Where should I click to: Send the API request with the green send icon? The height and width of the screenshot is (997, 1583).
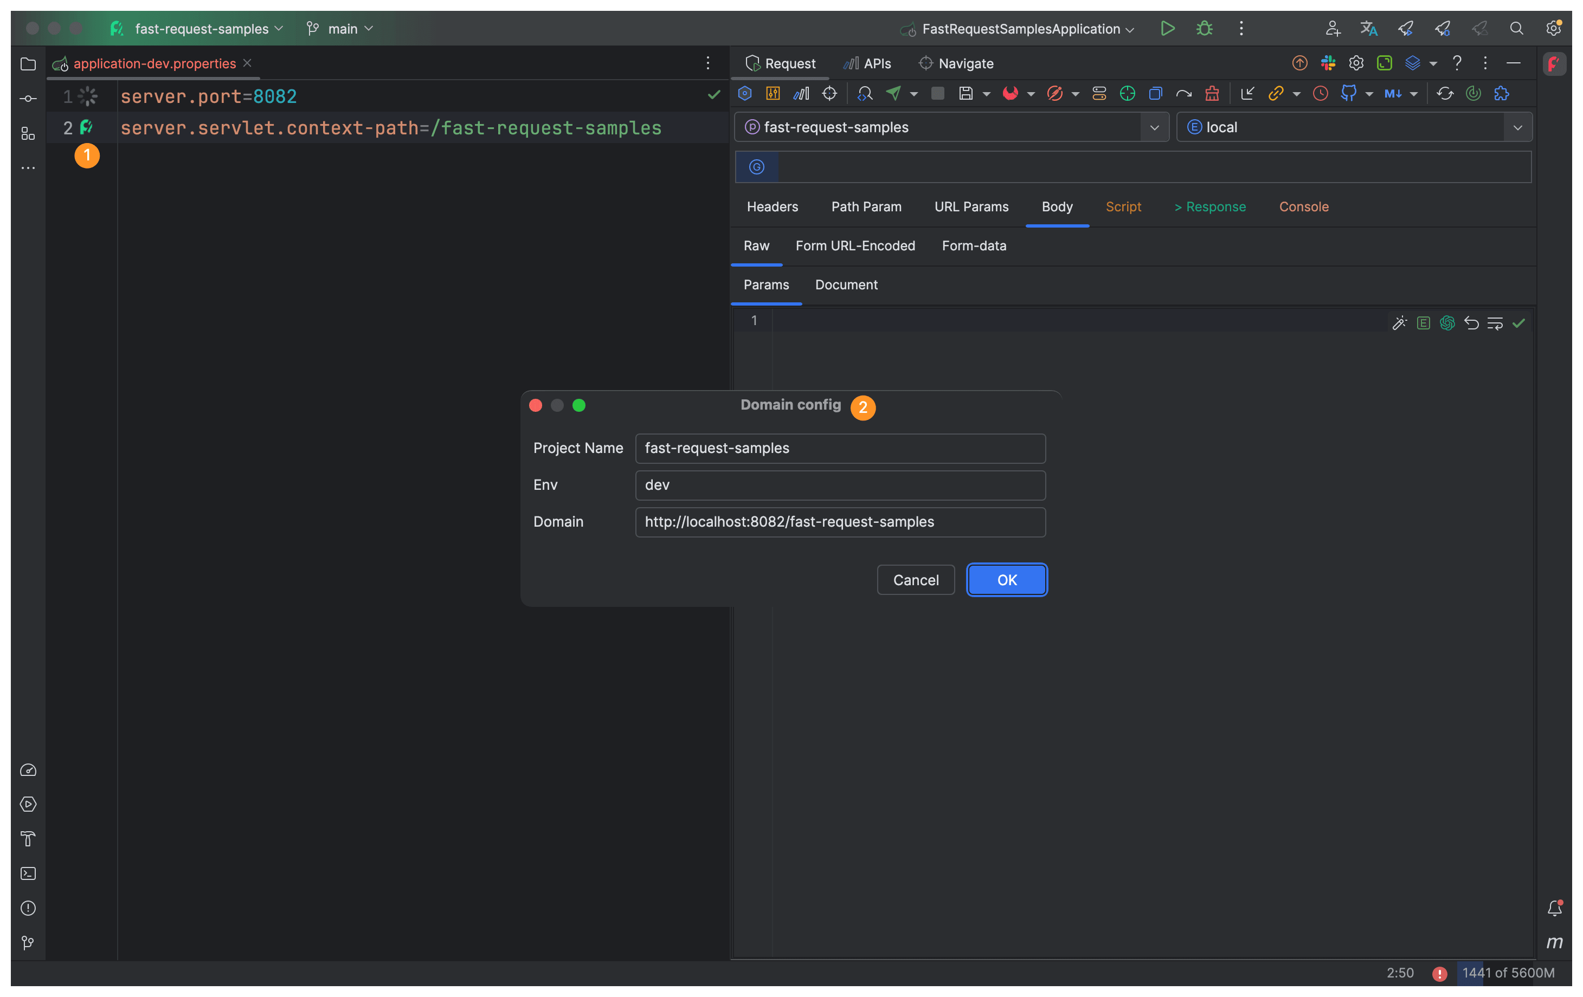894,93
